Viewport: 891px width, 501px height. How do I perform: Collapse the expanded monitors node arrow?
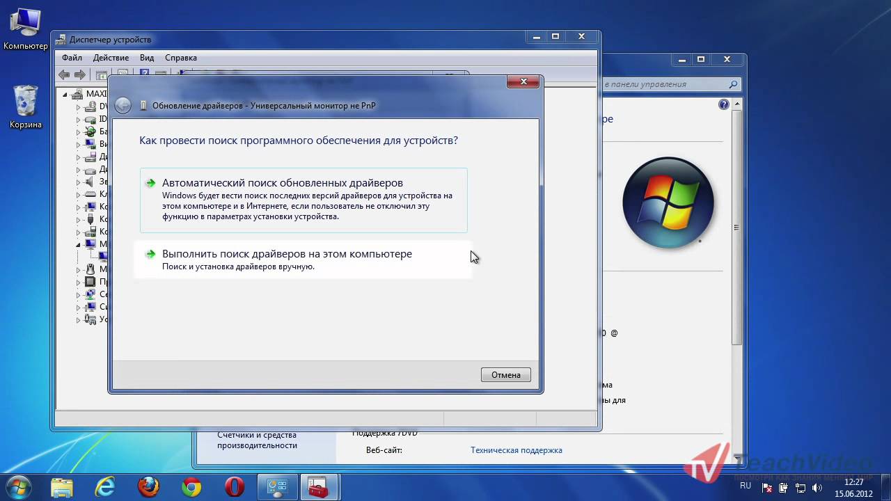point(79,244)
